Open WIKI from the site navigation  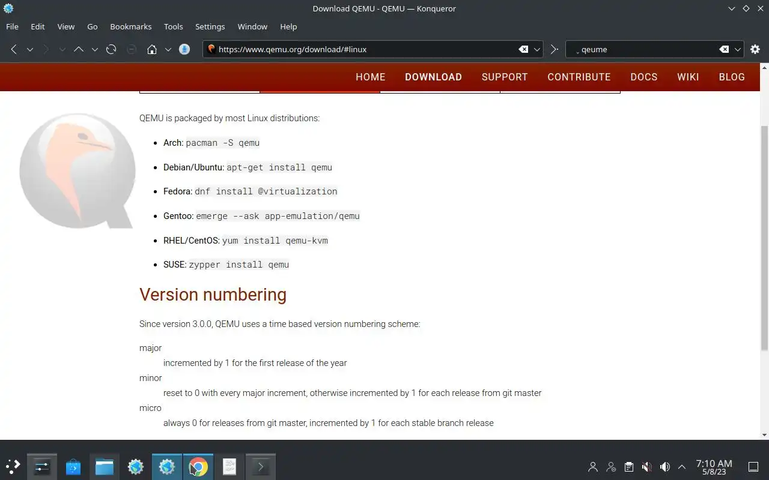pyautogui.click(x=688, y=77)
